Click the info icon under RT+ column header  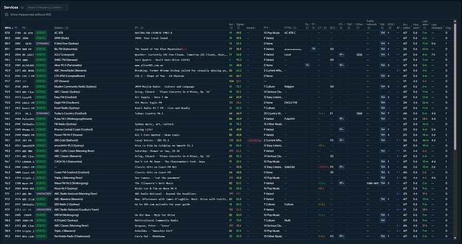click(341, 28)
